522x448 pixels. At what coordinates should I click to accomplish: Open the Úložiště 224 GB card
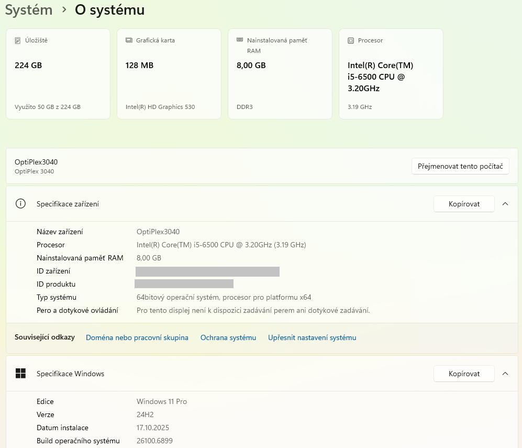[58, 74]
